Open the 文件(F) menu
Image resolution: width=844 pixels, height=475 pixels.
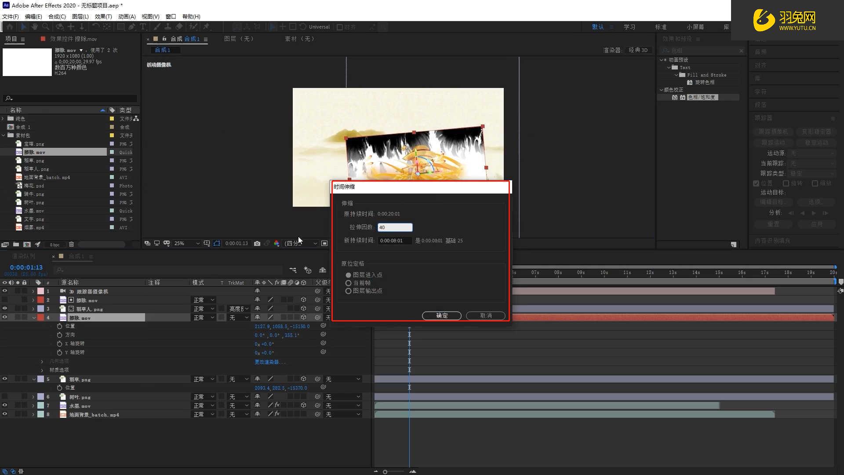pyautogui.click(x=11, y=16)
